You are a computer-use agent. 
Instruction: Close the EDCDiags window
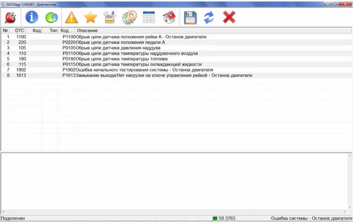pos(345,4)
